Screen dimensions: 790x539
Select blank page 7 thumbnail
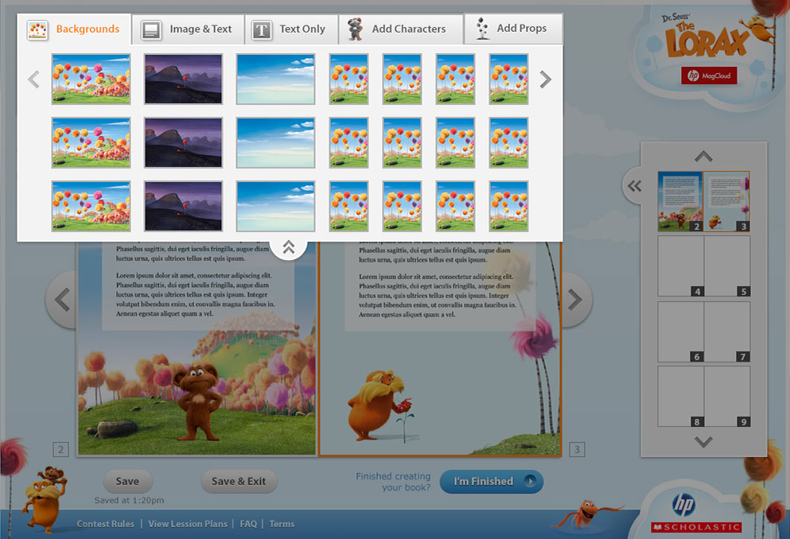click(727, 332)
